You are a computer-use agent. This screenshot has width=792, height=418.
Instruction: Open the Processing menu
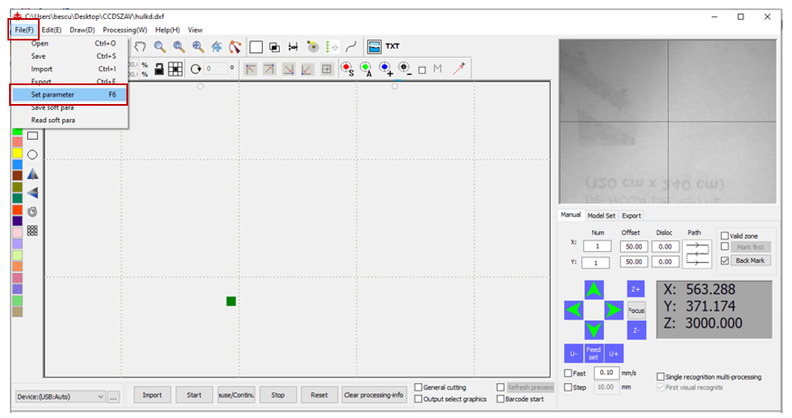point(125,30)
